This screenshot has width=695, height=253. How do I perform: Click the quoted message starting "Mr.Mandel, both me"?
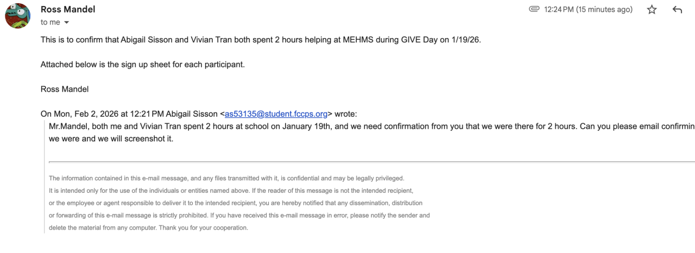tap(326, 126)
